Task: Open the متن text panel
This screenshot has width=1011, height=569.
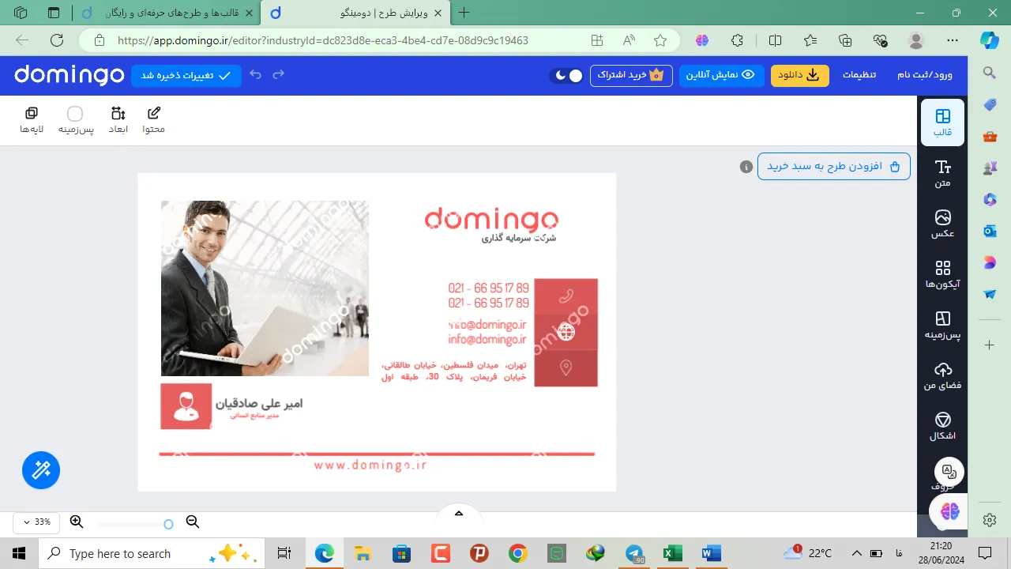Action: pyautogui.click(x=942, y=173)
